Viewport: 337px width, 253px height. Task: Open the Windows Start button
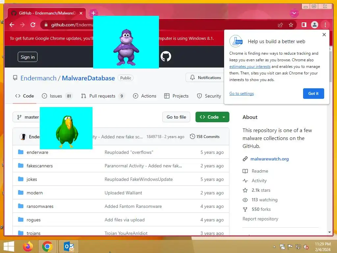click(9, 246)
